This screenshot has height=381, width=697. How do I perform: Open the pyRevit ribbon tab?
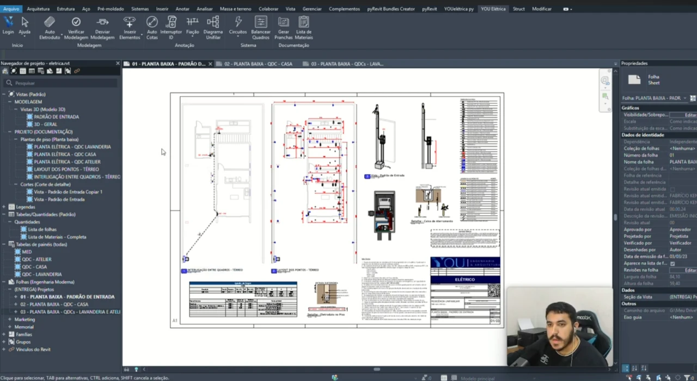coord(430,9)
